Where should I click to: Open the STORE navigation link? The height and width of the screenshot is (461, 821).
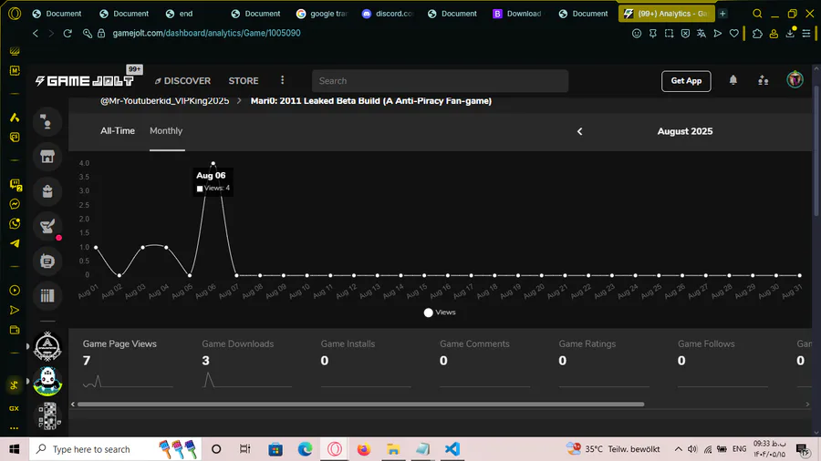[244, 81]
